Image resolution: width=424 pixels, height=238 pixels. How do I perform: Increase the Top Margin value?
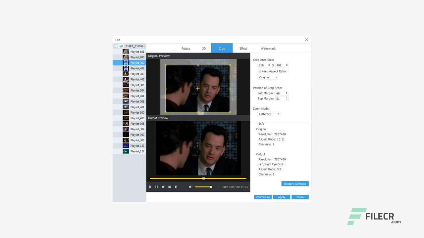pos(286,97)
